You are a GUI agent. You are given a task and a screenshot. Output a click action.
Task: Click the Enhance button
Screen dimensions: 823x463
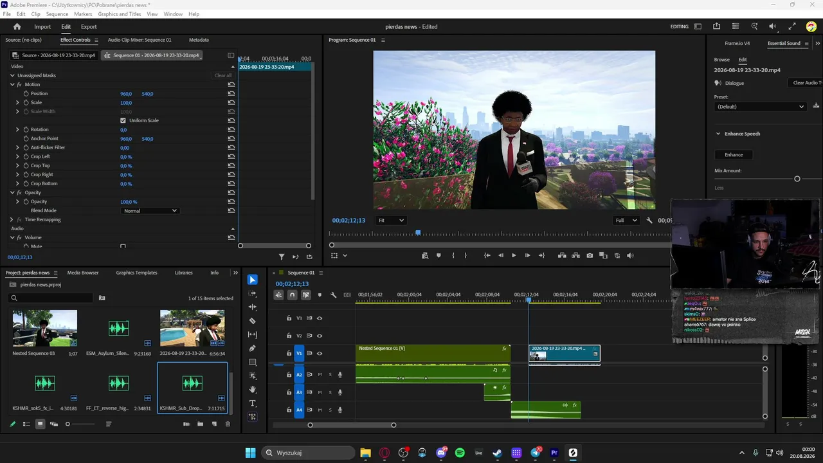coord(734,155)
